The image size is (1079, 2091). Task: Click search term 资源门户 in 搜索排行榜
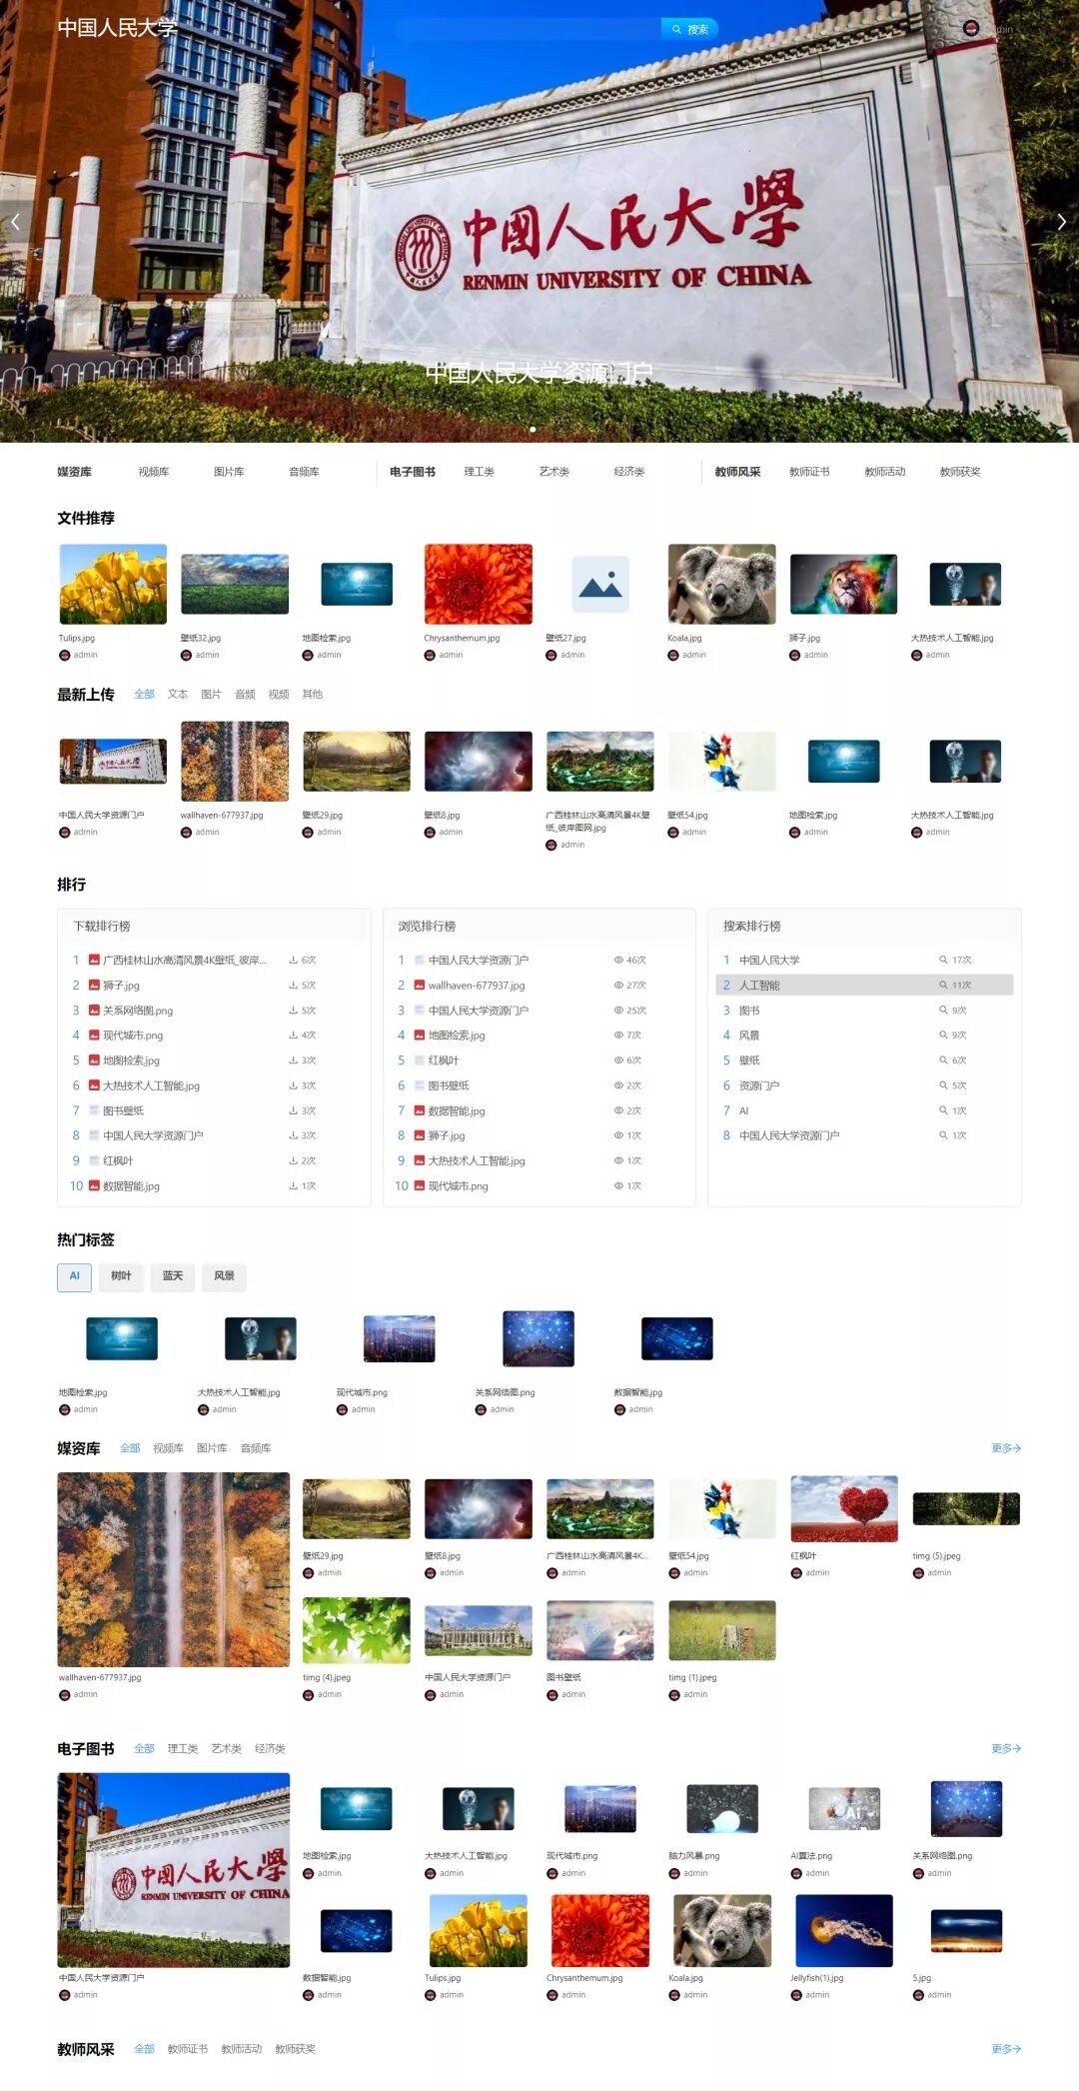759,1085
